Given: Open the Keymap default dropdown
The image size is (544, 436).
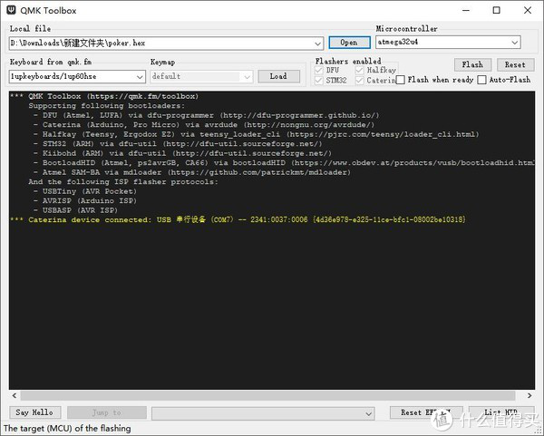Looking at the screenshot, I should (x=247, y=77).
